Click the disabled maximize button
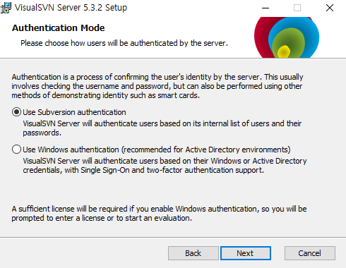This screenshot has height=268, width=346. click(297, 8)
